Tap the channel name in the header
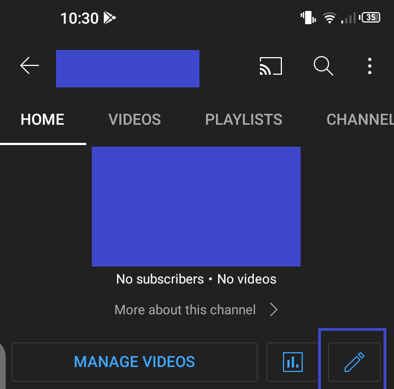Image resolution: width=394 pixels, height=389 pixels. (x=127, y=69)
